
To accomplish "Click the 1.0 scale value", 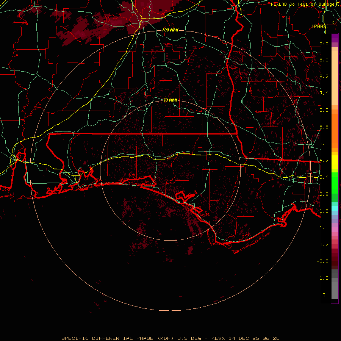I will [x=324, y=228].
